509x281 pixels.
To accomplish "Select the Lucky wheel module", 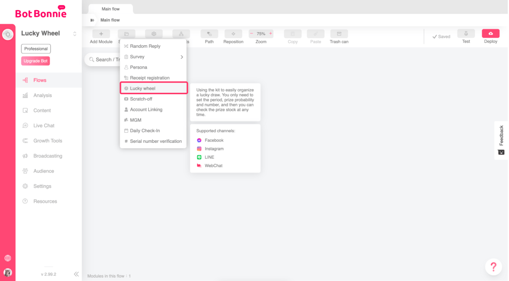I will point(154,88).
